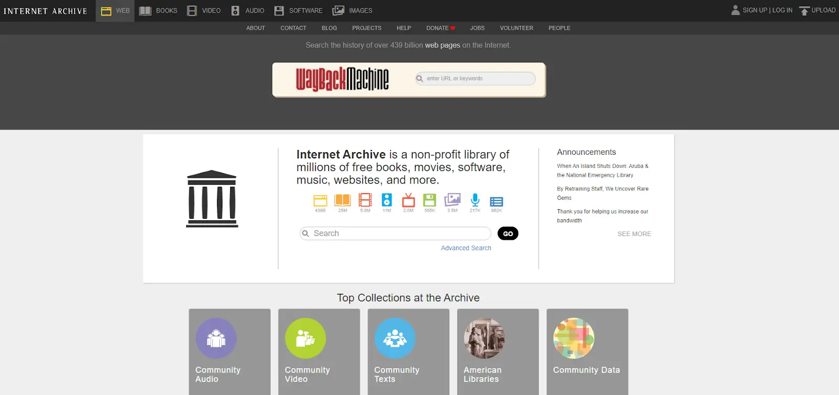Click the SIGN UP link
839x395 pixels.
[x=755, y=10]
